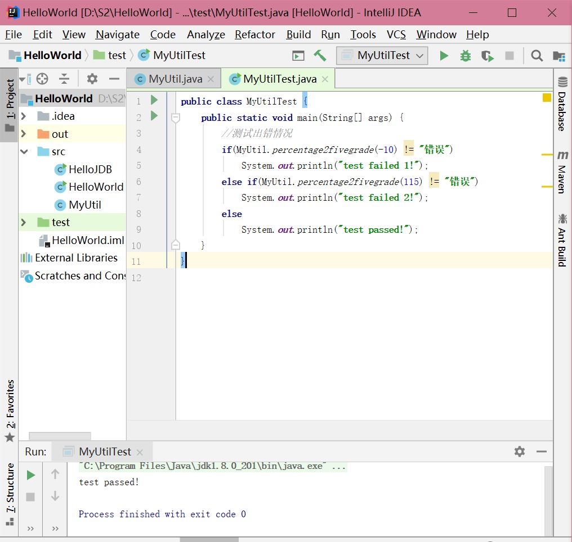Click the MyUtilTest breadcrumb in the navigation bar
This screenshot has height=542, width=572.
tap(172, 55)
